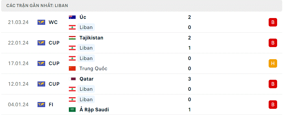Select the 12.01.24 match date

click(x=18, y=84)
